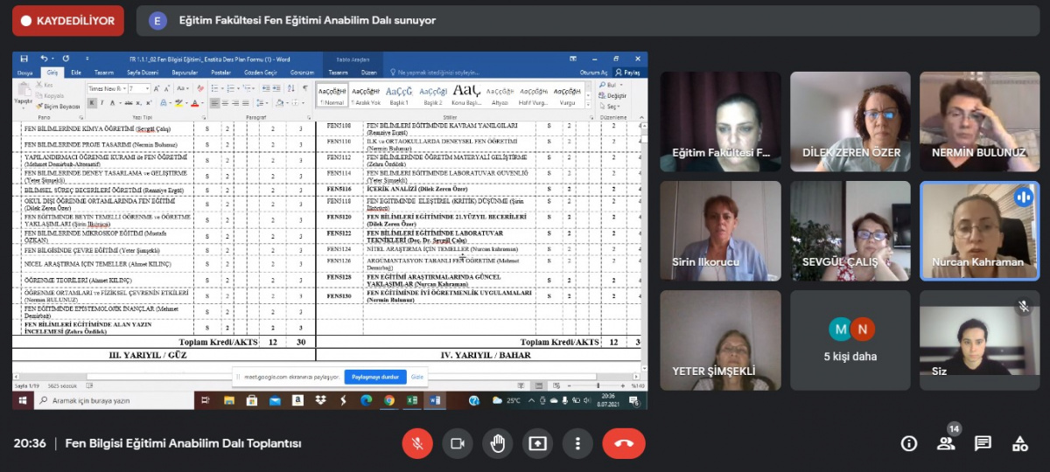This screenshot has width=1050, height=472.
Task: Turn on the camera
Action: point(457,443)
